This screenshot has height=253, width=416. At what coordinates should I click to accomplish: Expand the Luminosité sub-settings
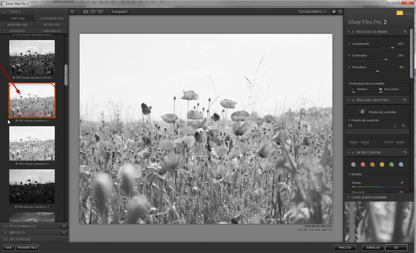coord(349,44)
